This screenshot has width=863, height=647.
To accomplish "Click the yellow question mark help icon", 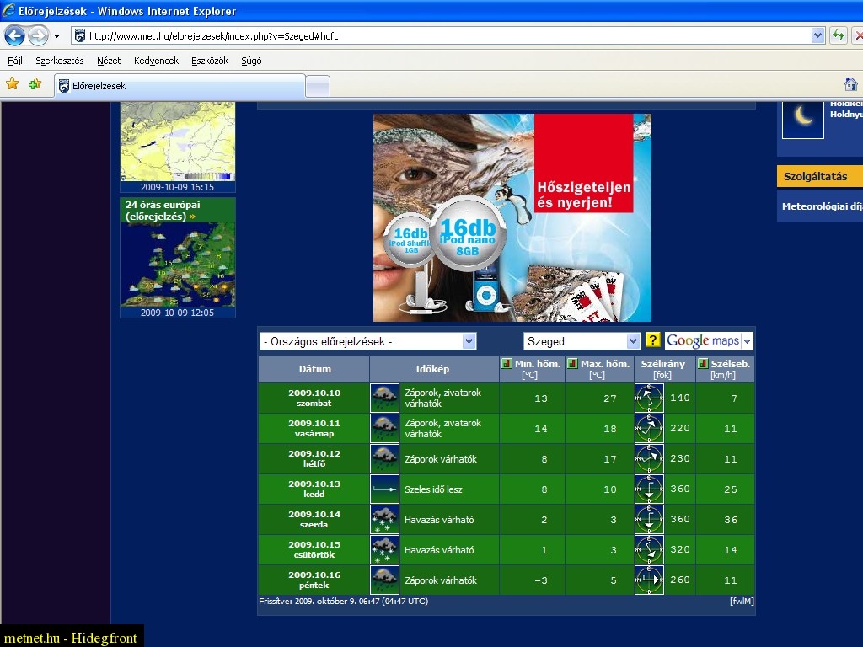I will tap(653, 340).
